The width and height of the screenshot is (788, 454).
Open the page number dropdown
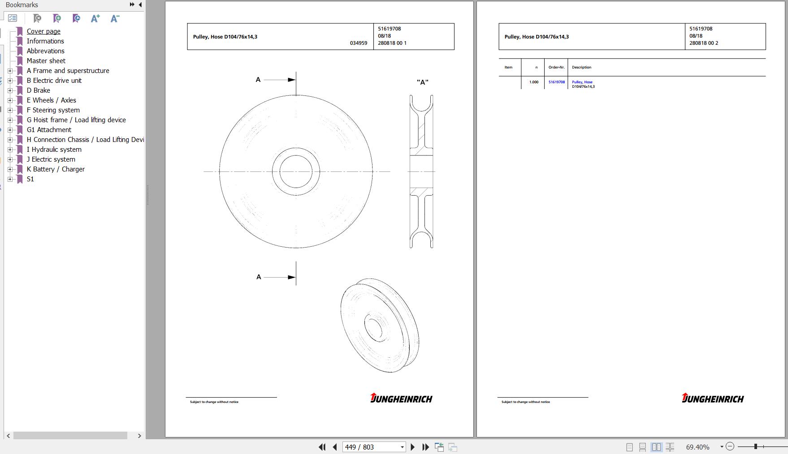click(402, 447)
